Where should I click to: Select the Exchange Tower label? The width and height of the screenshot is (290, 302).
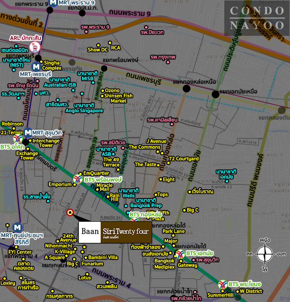27,155
